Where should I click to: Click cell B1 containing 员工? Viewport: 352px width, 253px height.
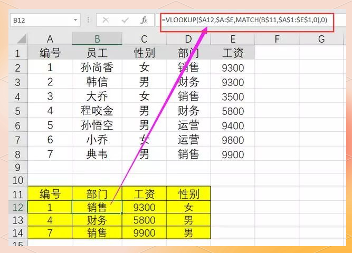[97, 53]
